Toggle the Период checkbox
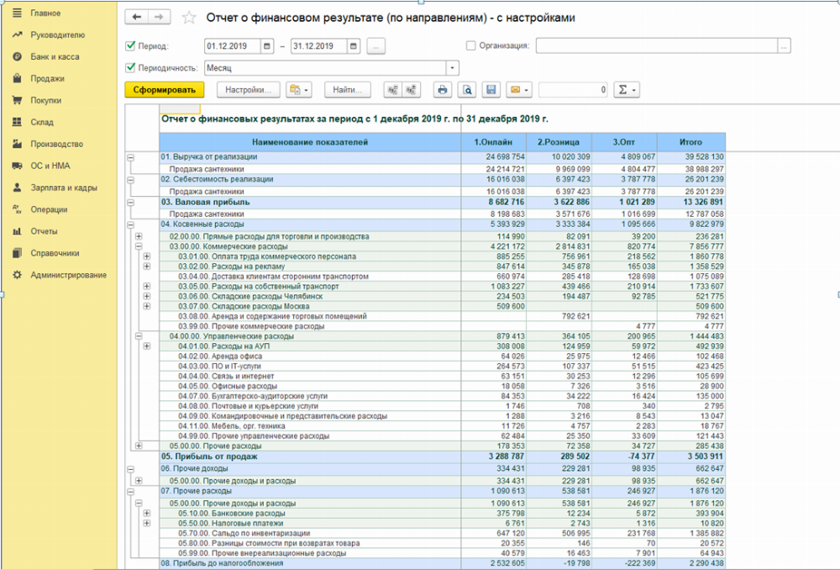The image size is (840, 570). [x=130, y=46]
